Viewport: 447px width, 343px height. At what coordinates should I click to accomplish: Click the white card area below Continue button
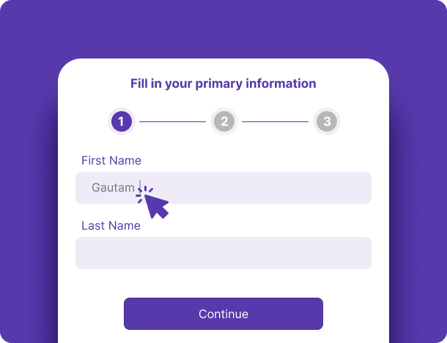pos(223,336)
